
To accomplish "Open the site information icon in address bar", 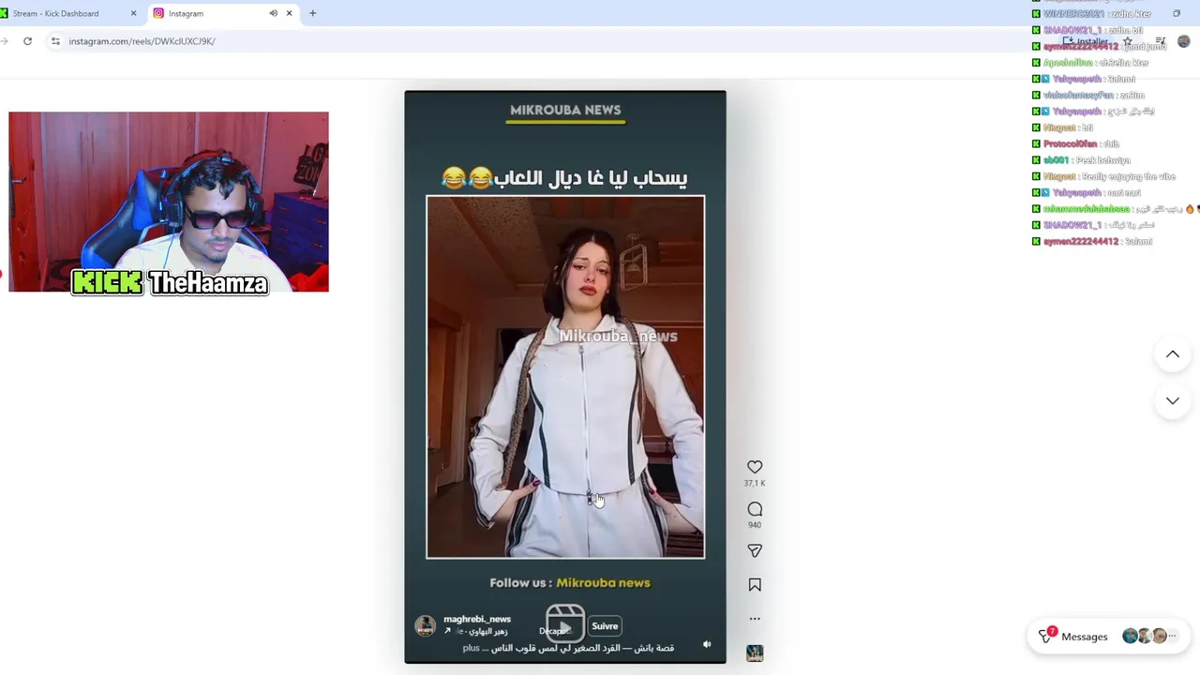I will pos(55,41).
